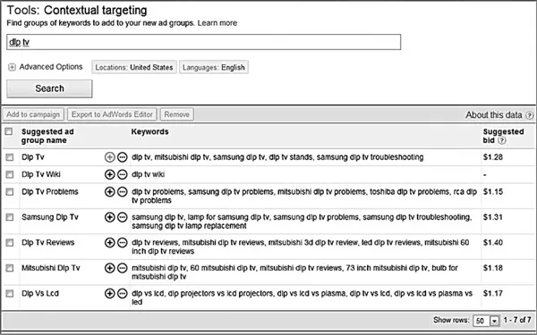Click the plus icon for Mitsubishi Dlp Tv

pyautogui.click(x=109, y=268)
